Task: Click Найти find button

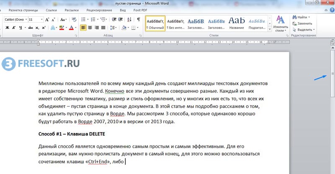Action: [301, 17]
